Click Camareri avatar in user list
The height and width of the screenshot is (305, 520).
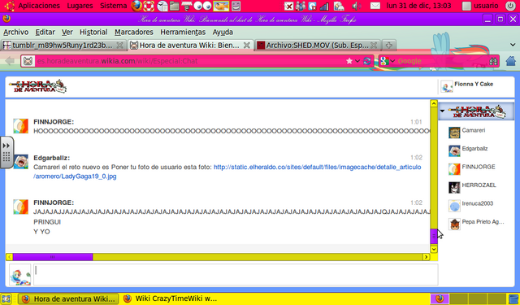tap(454, 133)
